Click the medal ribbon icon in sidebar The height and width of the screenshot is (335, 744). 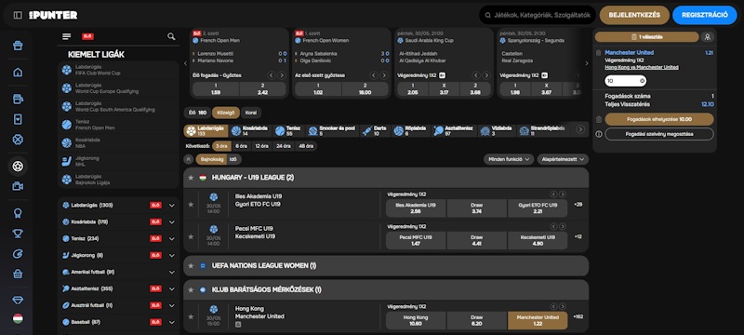pyautogui.click(x=18, y=213)
